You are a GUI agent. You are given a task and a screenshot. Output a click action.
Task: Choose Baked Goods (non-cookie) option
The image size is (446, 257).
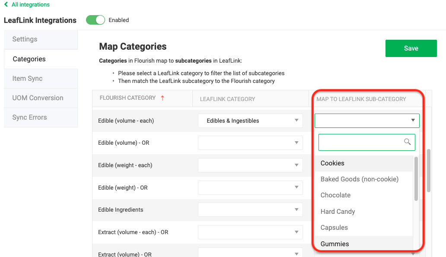pos(364,179)
